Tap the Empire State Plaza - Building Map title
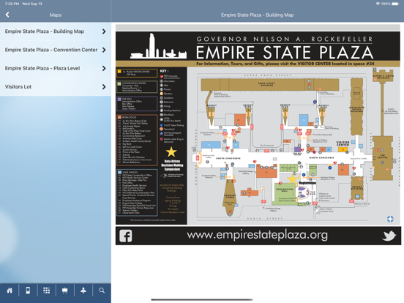The image size is (404, 303). tap(257, 15)
